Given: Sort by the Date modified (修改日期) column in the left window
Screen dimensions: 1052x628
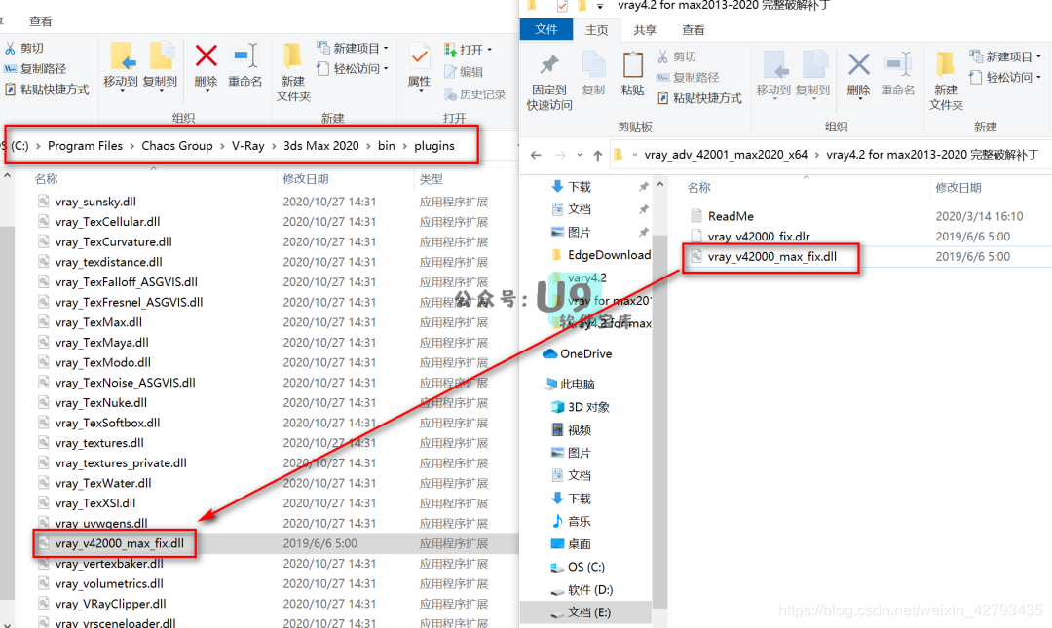Looking at the screenshot, I should [x=306, y=179].
